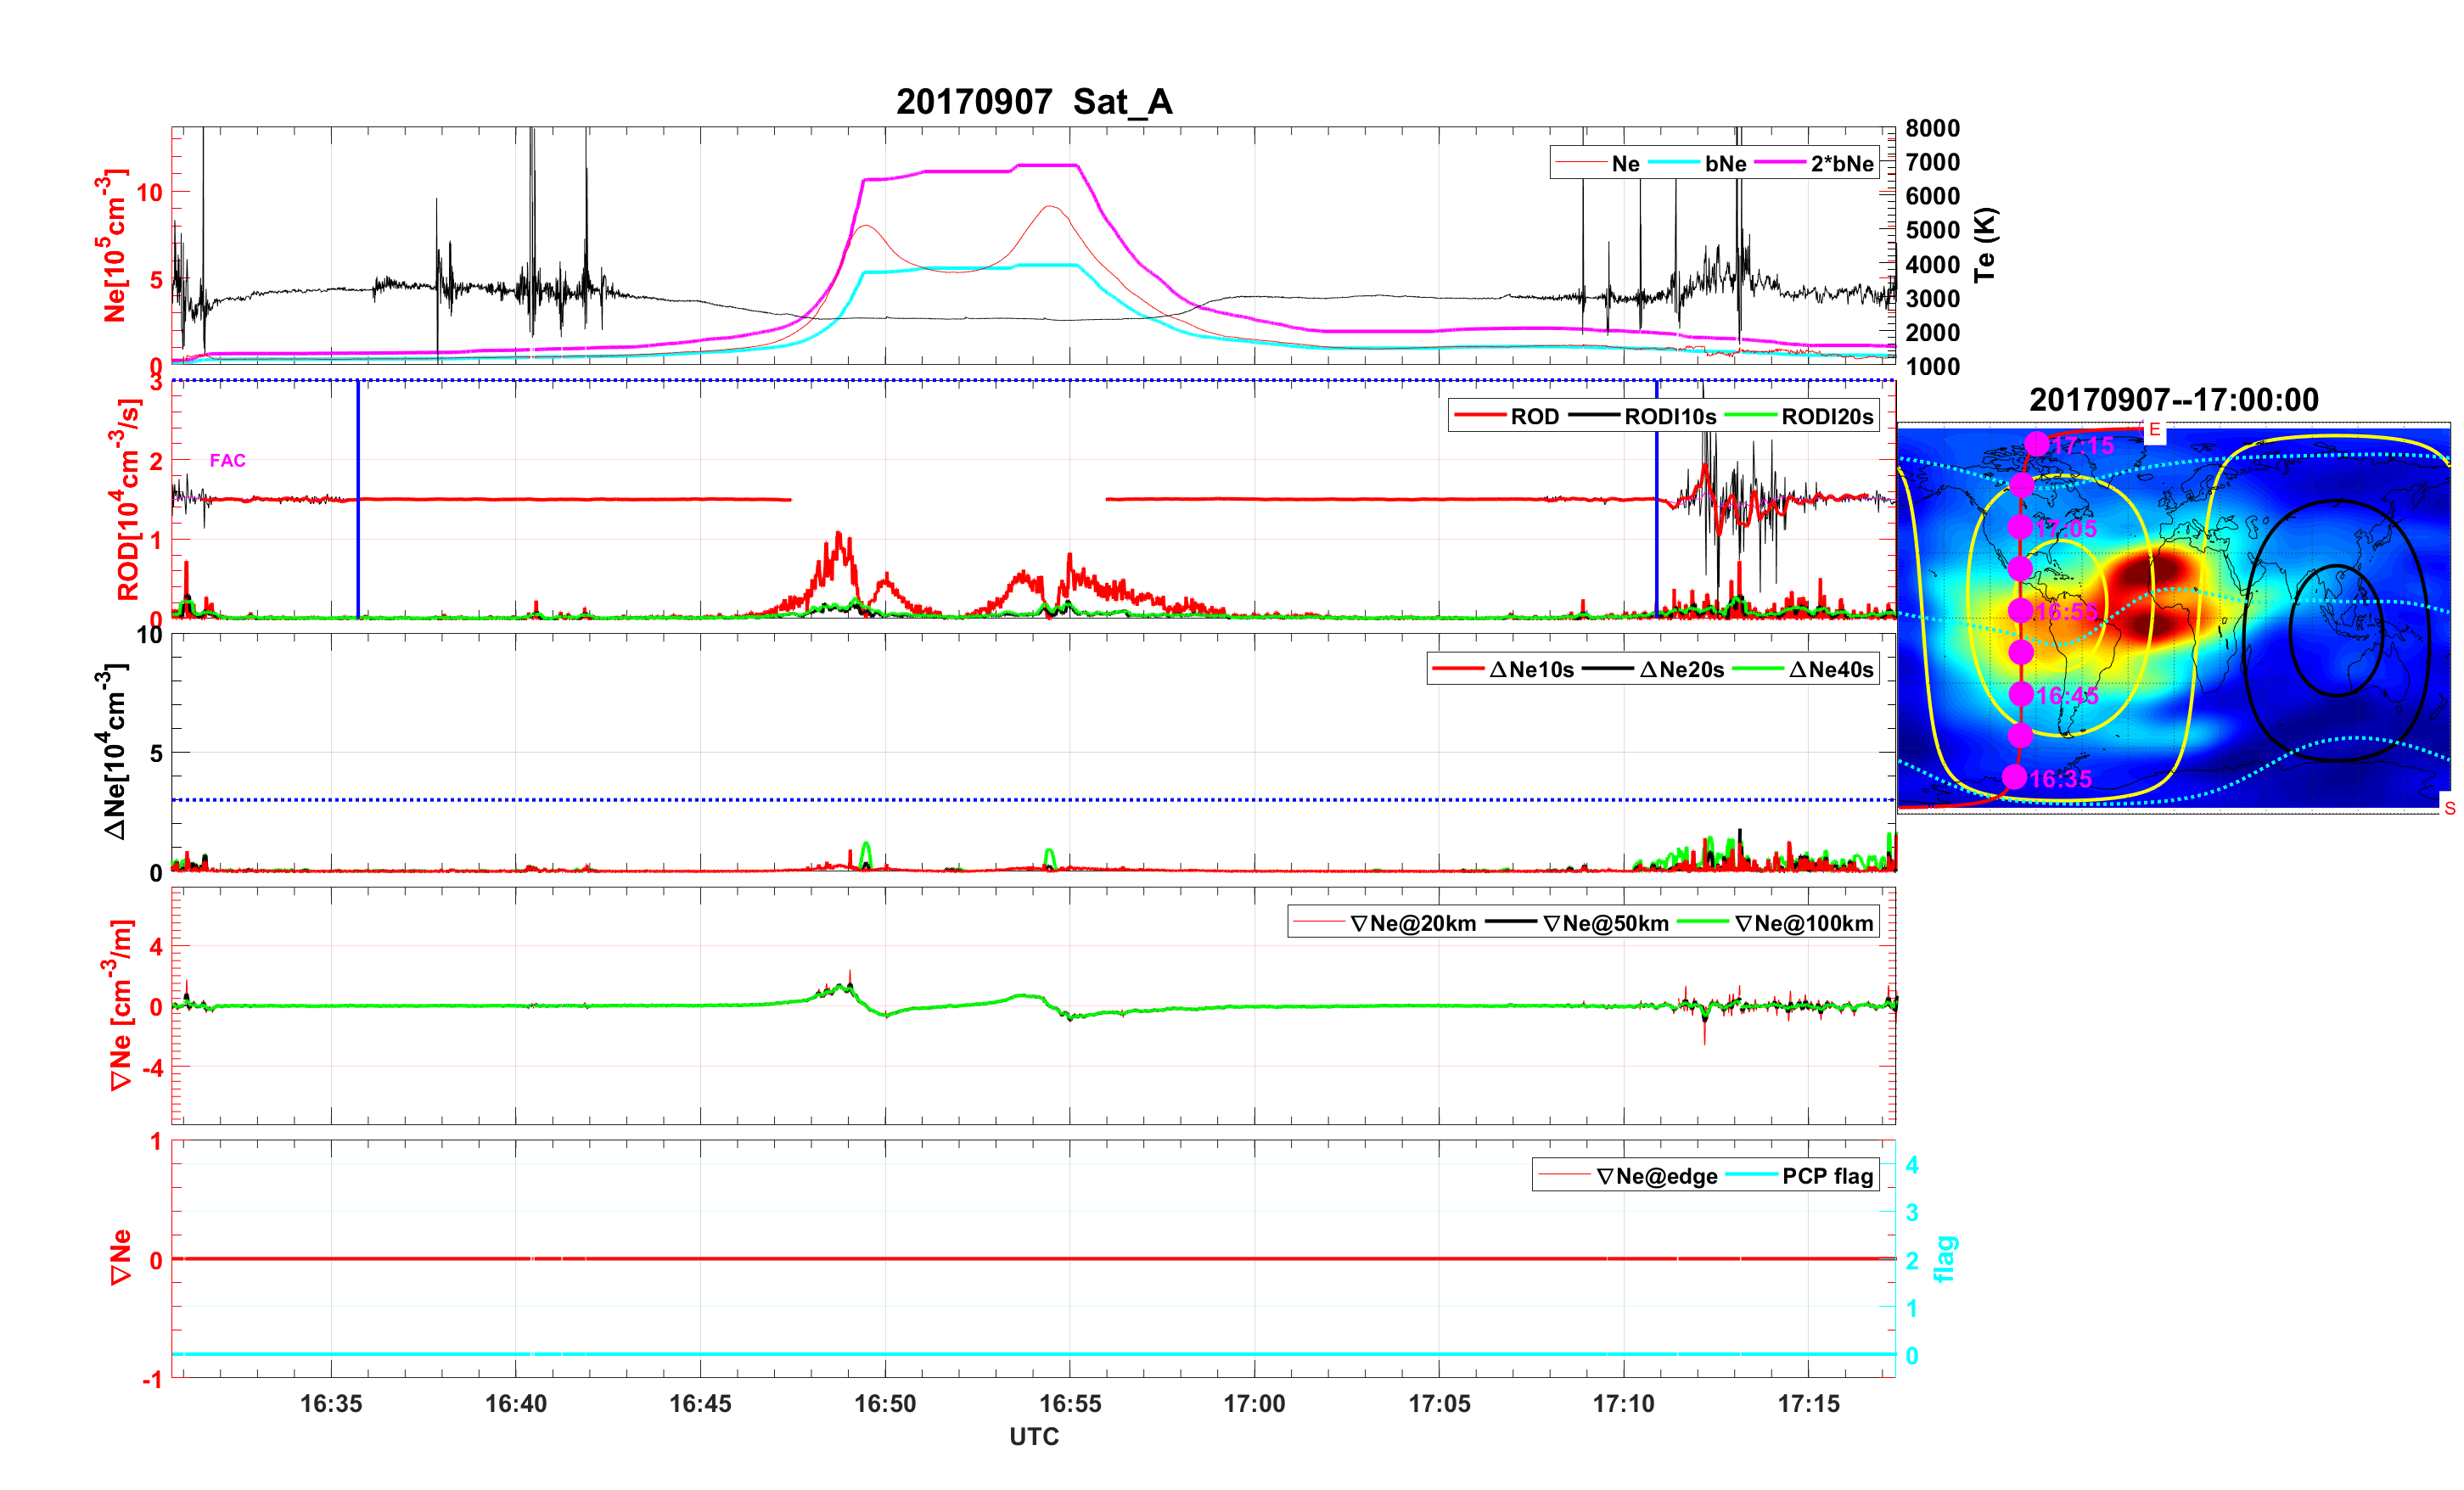Click the ∇Ne@50km legend entry
Image resolution: width=2464 pixels, height=1490 pixels.
tap(1605, 924)
